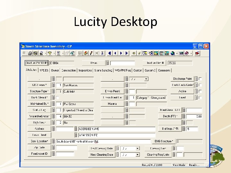Viewport: 231px width, 173px height.
Task: Go to next record arrow
Action: (x=121, y=53)
